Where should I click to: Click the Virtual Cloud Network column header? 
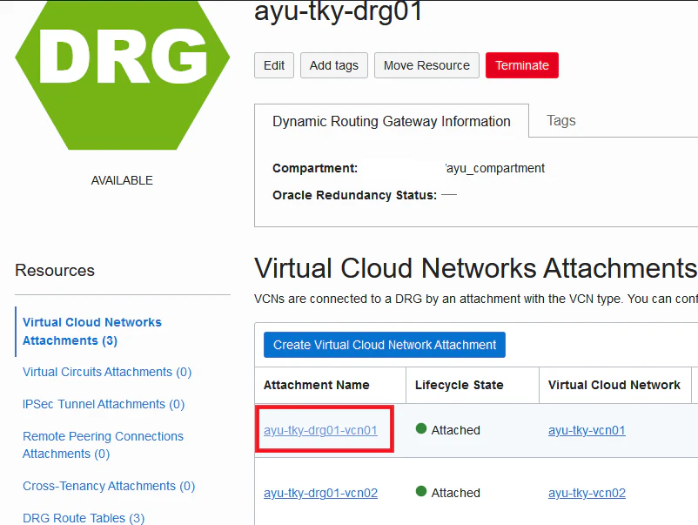[x=614, y=385]
